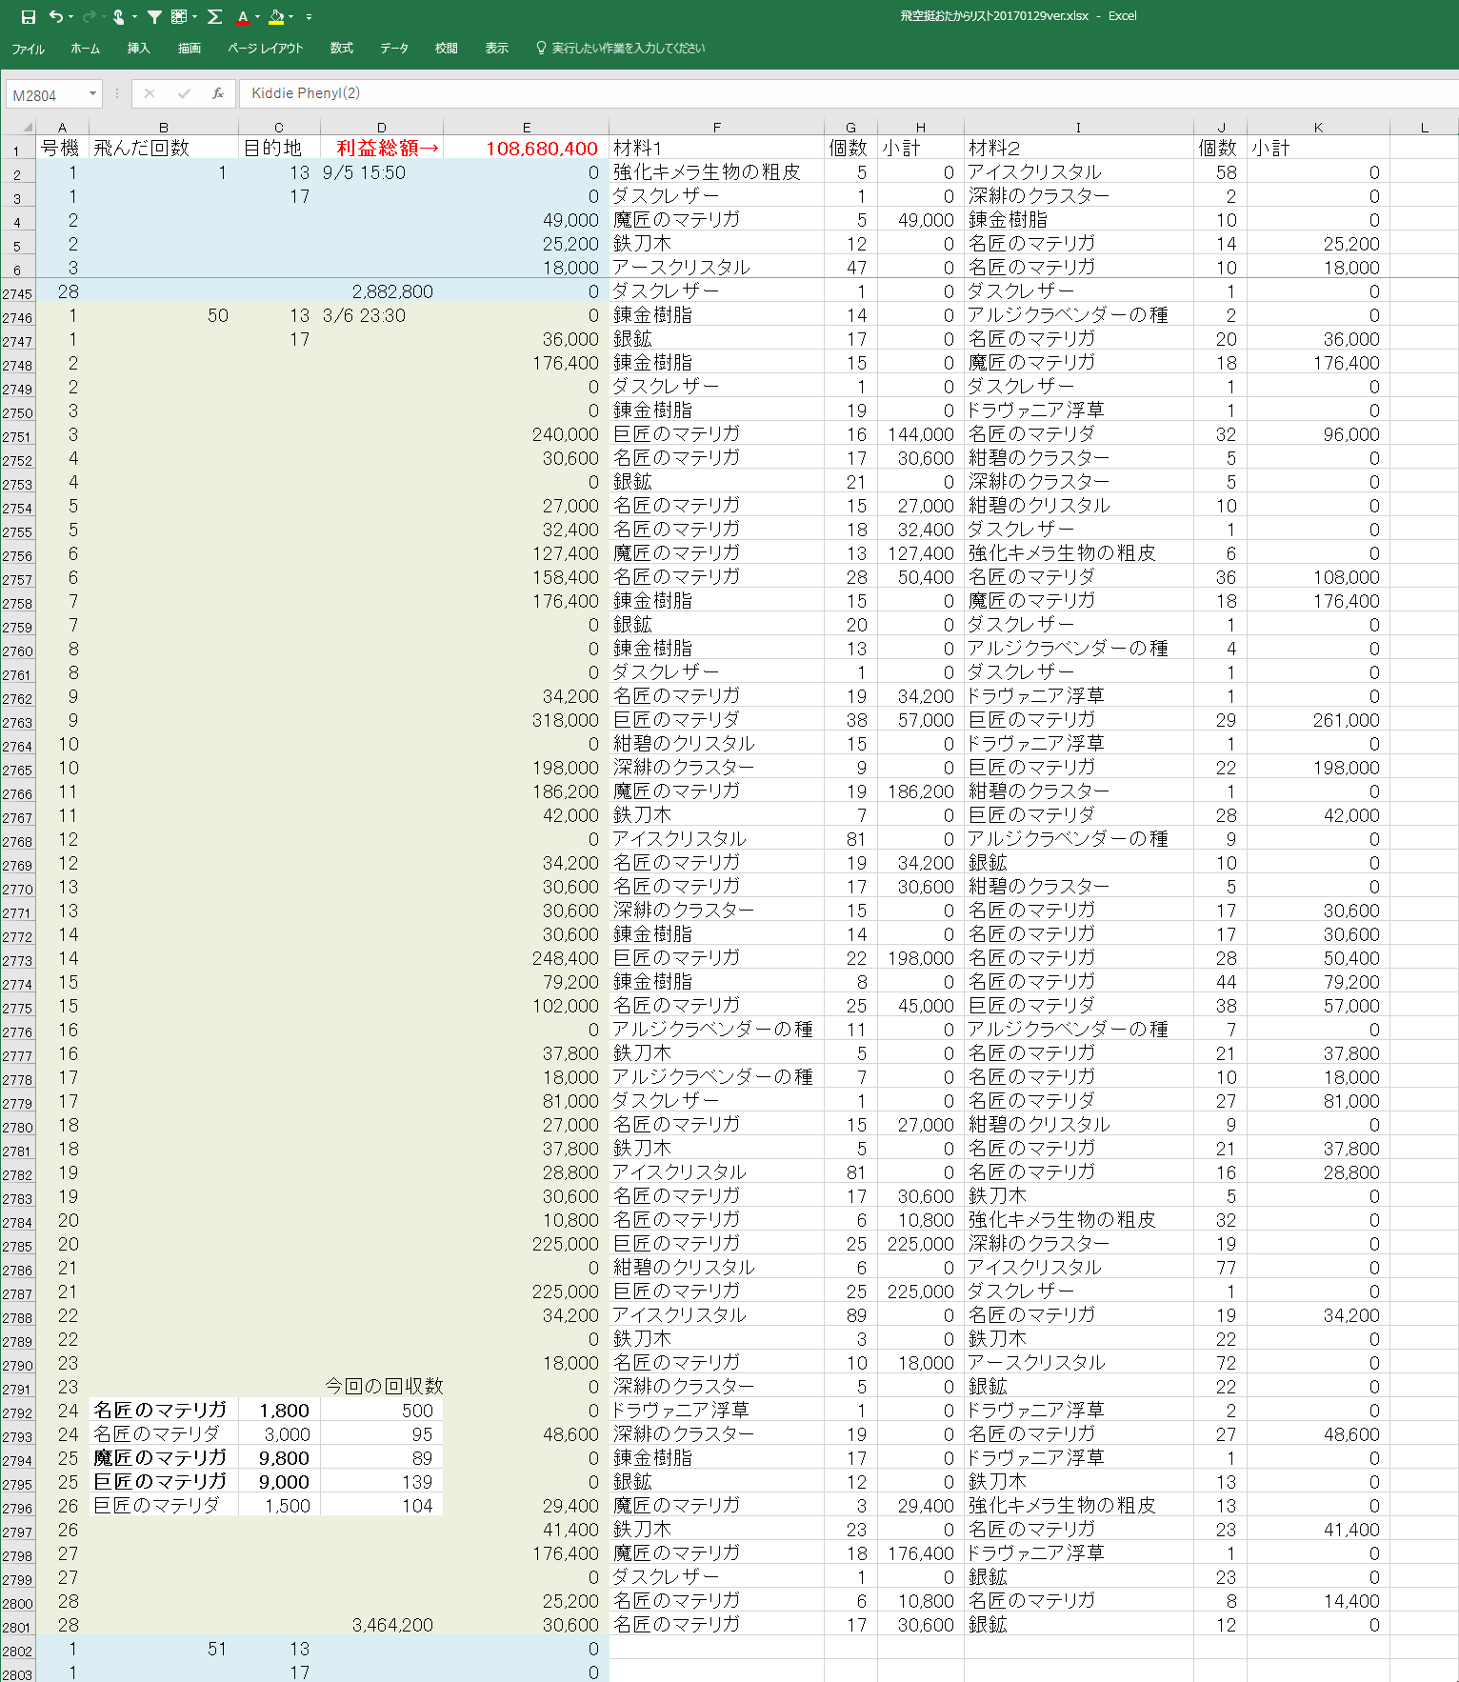
Task: Switch to the ページ レイアウト tab
Action: pos(265,49)
